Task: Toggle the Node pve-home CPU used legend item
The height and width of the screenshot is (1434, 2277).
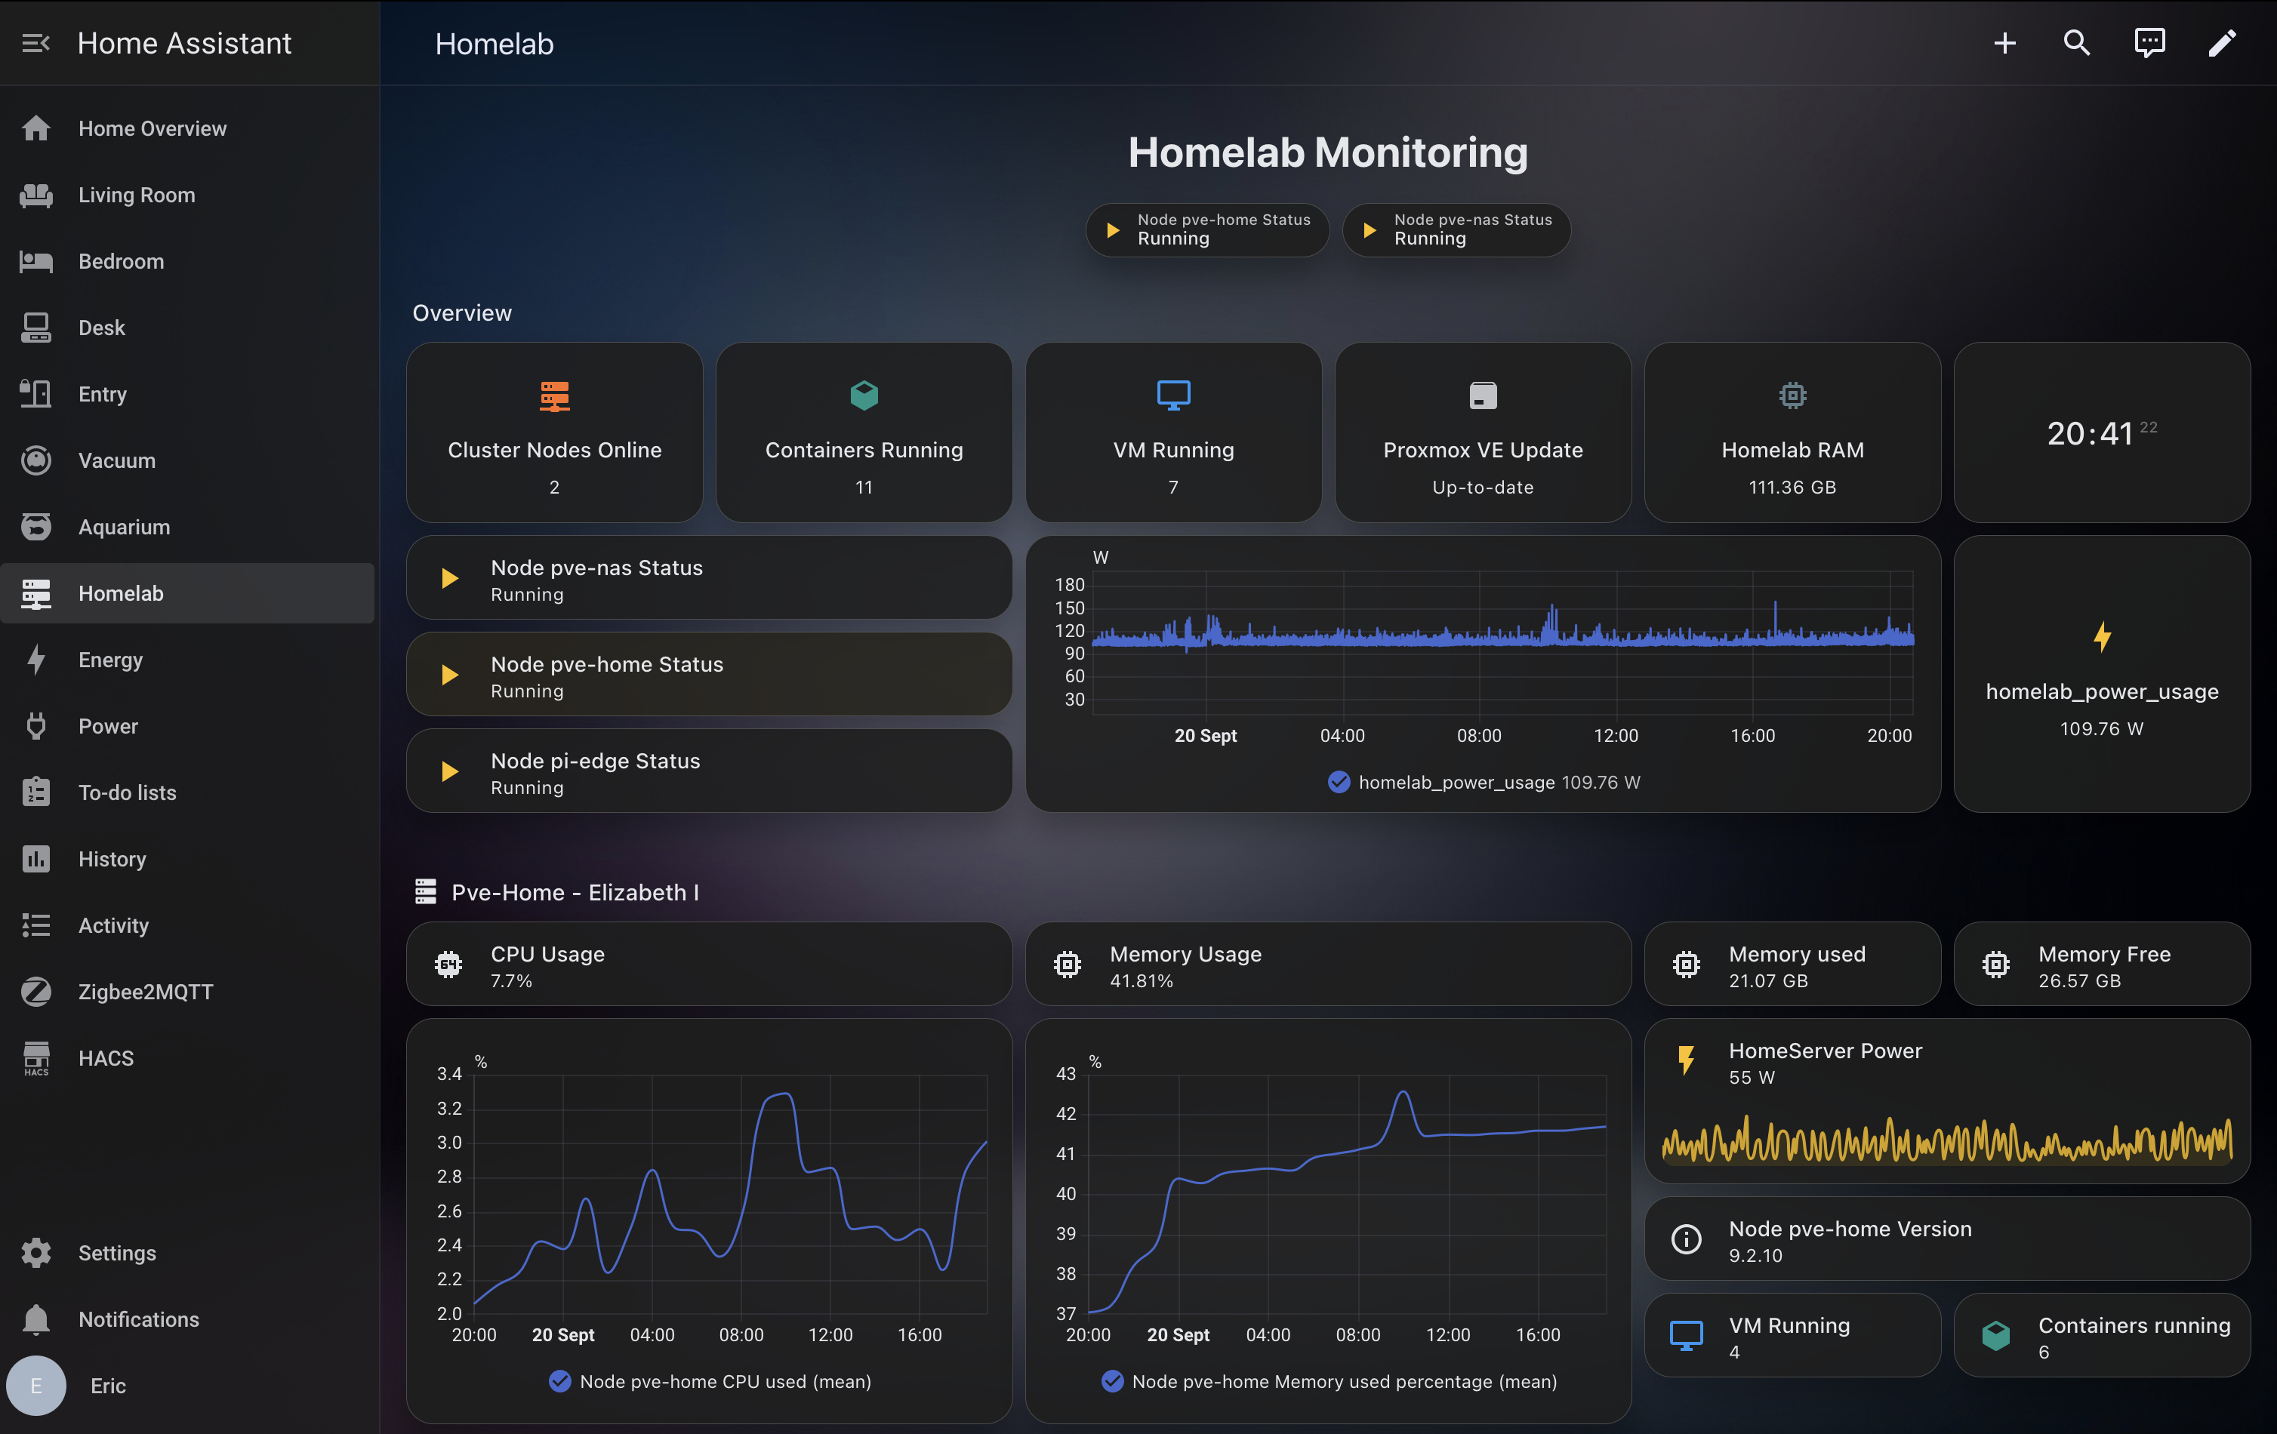Action: (x=709, y=1381)
